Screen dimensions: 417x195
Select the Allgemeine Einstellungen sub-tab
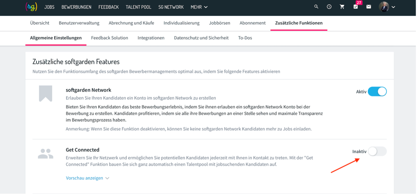pyautogui.click(x=56, y=38)
